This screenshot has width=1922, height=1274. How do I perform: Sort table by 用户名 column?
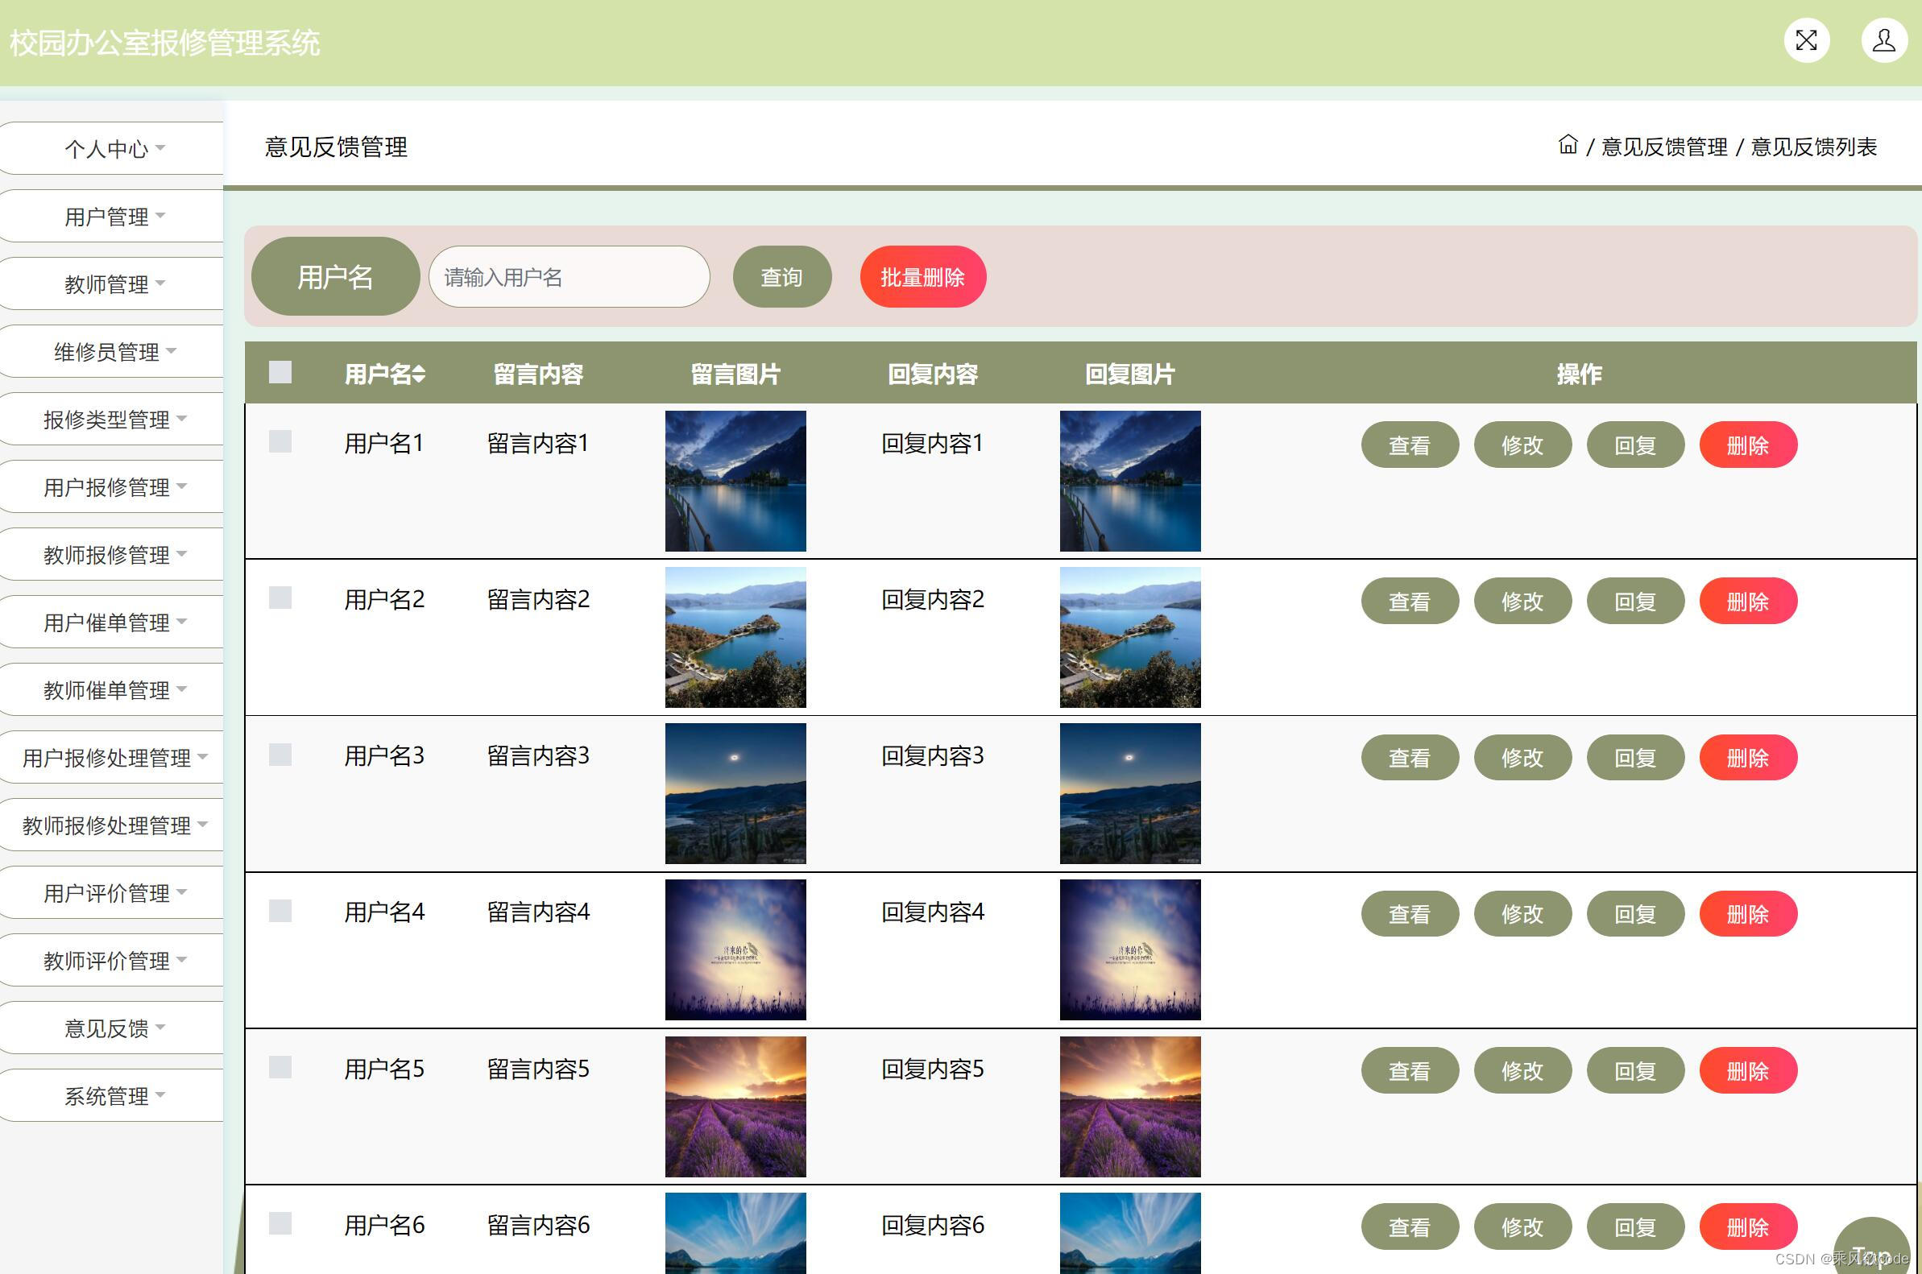click(x=383, y=374)
